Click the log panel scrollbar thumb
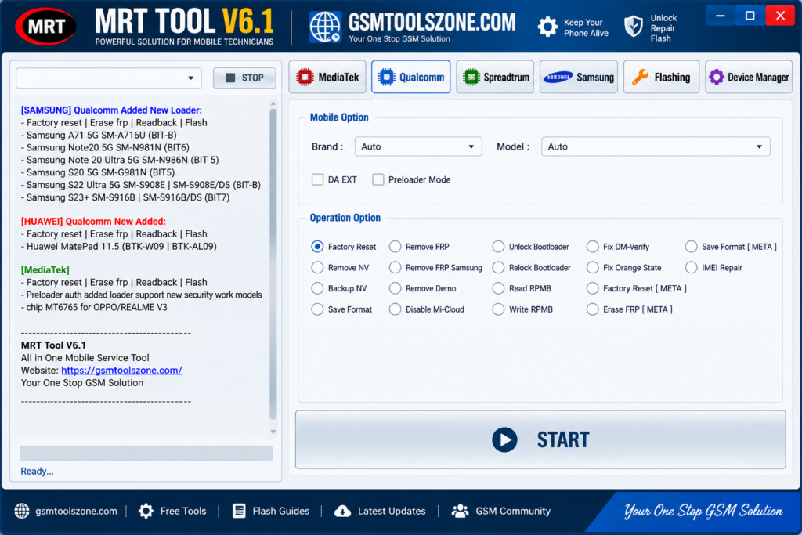This screenshot has height=535, width=802. 273,263
